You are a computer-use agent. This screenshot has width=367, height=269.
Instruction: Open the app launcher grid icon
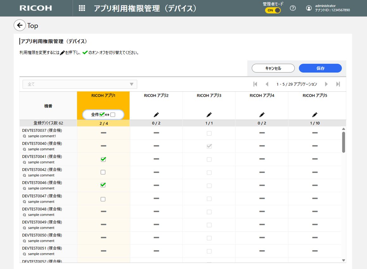point(82,8)
